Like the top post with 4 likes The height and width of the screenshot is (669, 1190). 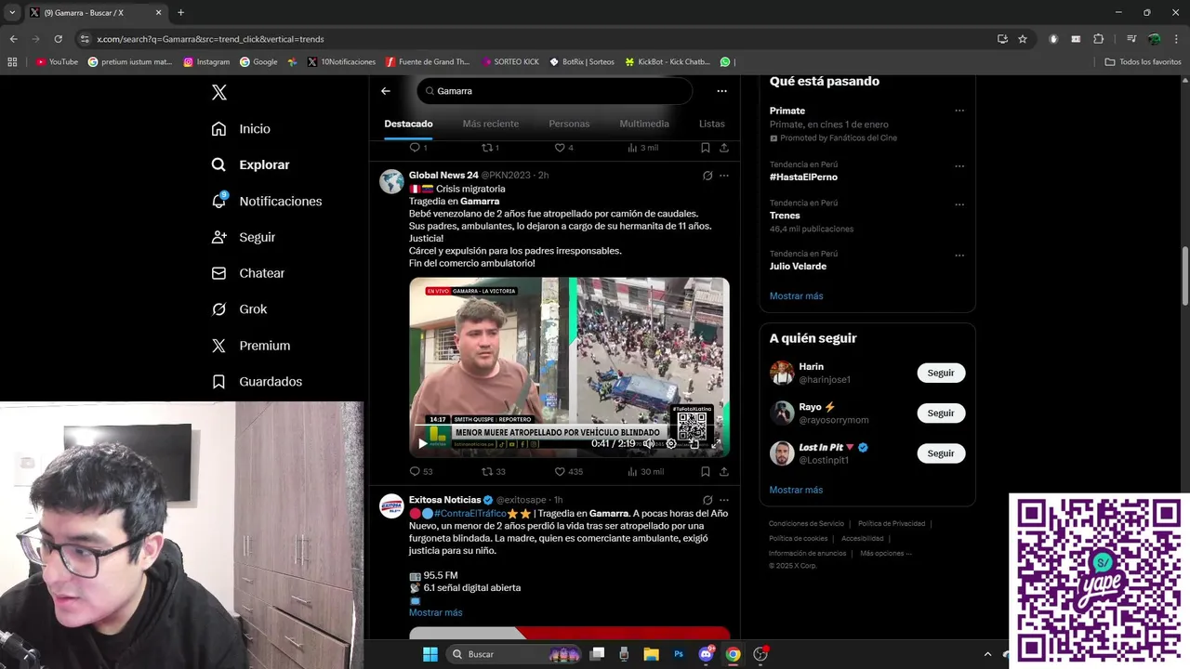click(563, 148)
